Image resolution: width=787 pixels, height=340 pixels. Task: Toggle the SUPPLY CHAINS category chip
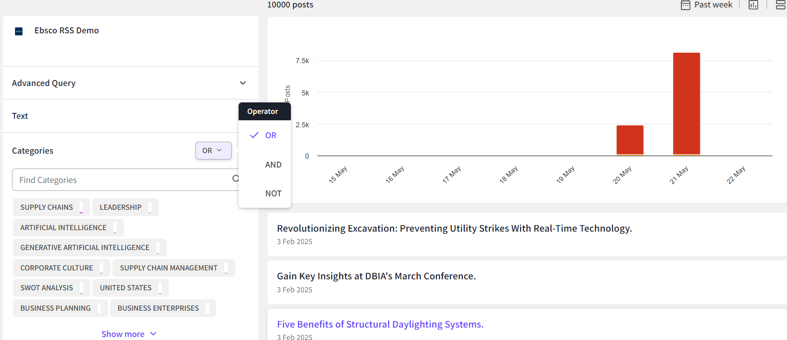(47, 207)
